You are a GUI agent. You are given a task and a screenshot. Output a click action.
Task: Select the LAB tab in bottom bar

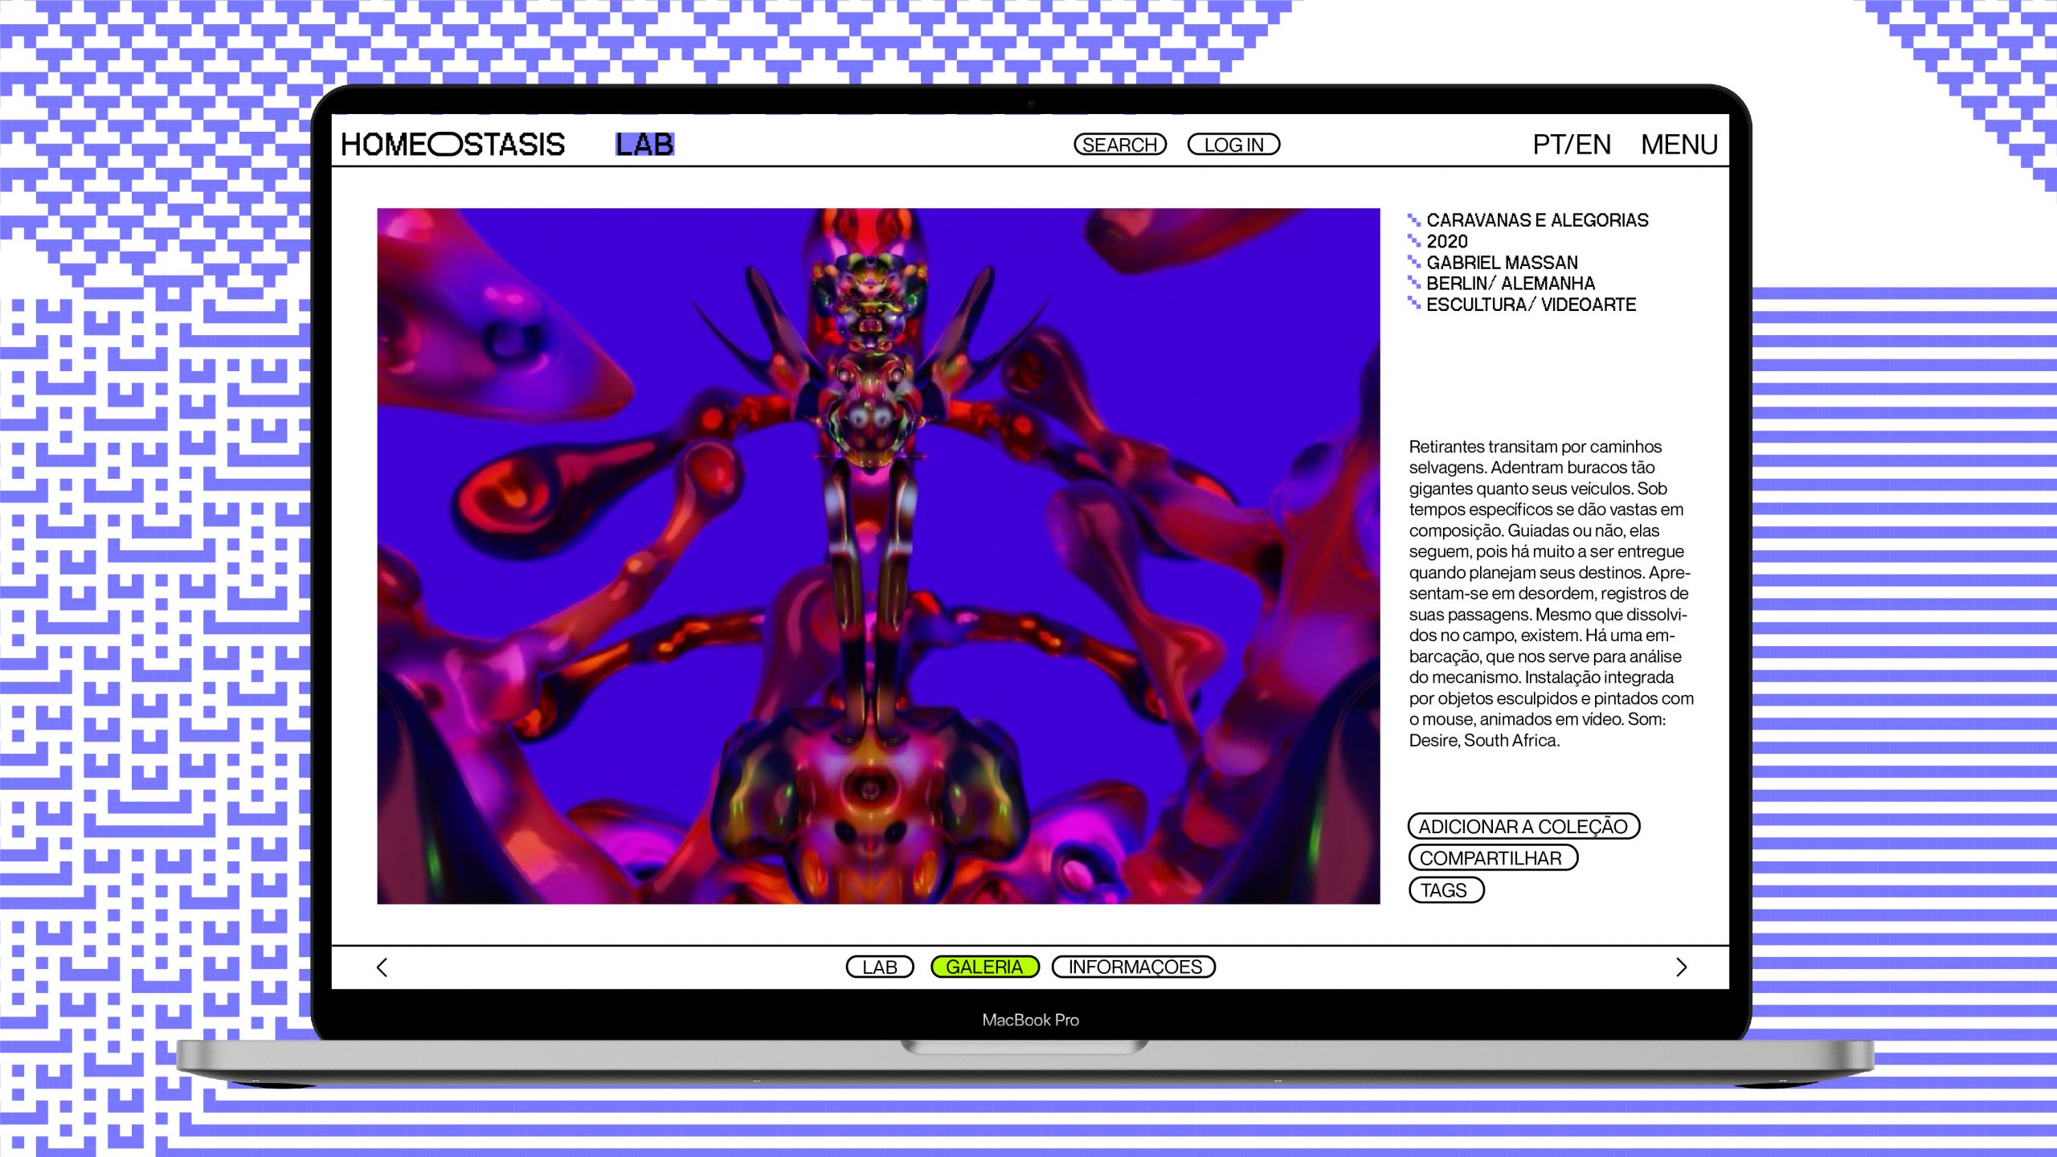click(880, 967)
